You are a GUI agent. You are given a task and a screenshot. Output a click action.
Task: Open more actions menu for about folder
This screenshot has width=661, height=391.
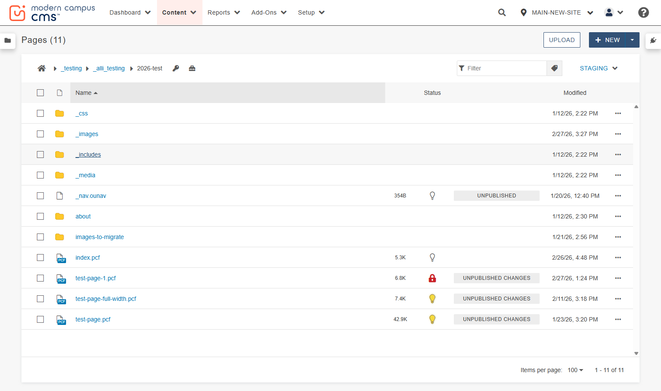[x=618, y=216]
